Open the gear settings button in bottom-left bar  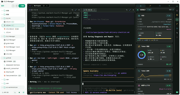click(23, 92)
